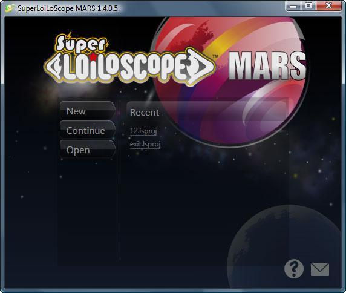Viewport: 346px width, 293px height.
Task: Start a New project
Action: click(88, 111)
